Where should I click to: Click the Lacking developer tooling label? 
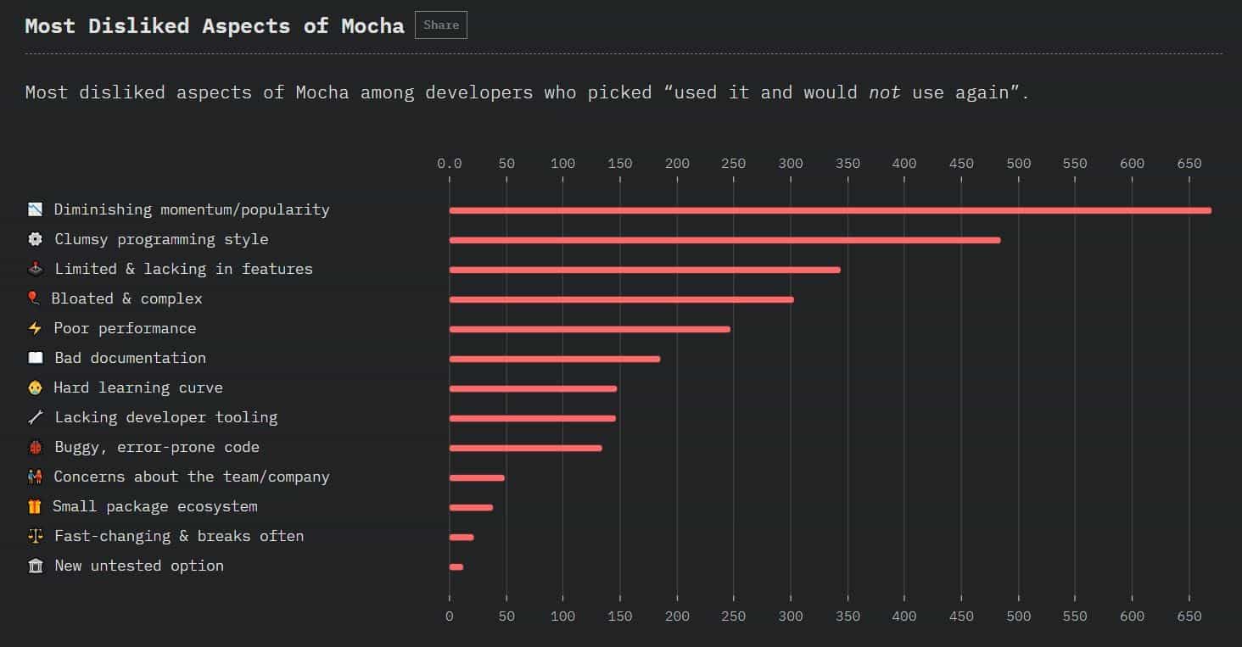pyautogui.click(x=165, y=417)
